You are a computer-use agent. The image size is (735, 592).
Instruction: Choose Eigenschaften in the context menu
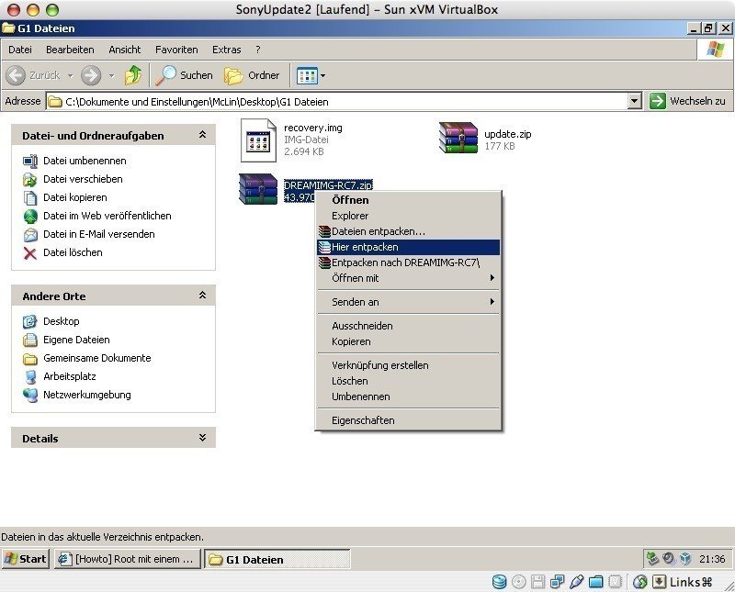coord(408,420)
